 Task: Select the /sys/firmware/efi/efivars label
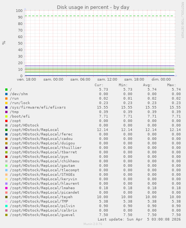click(38, 107)
